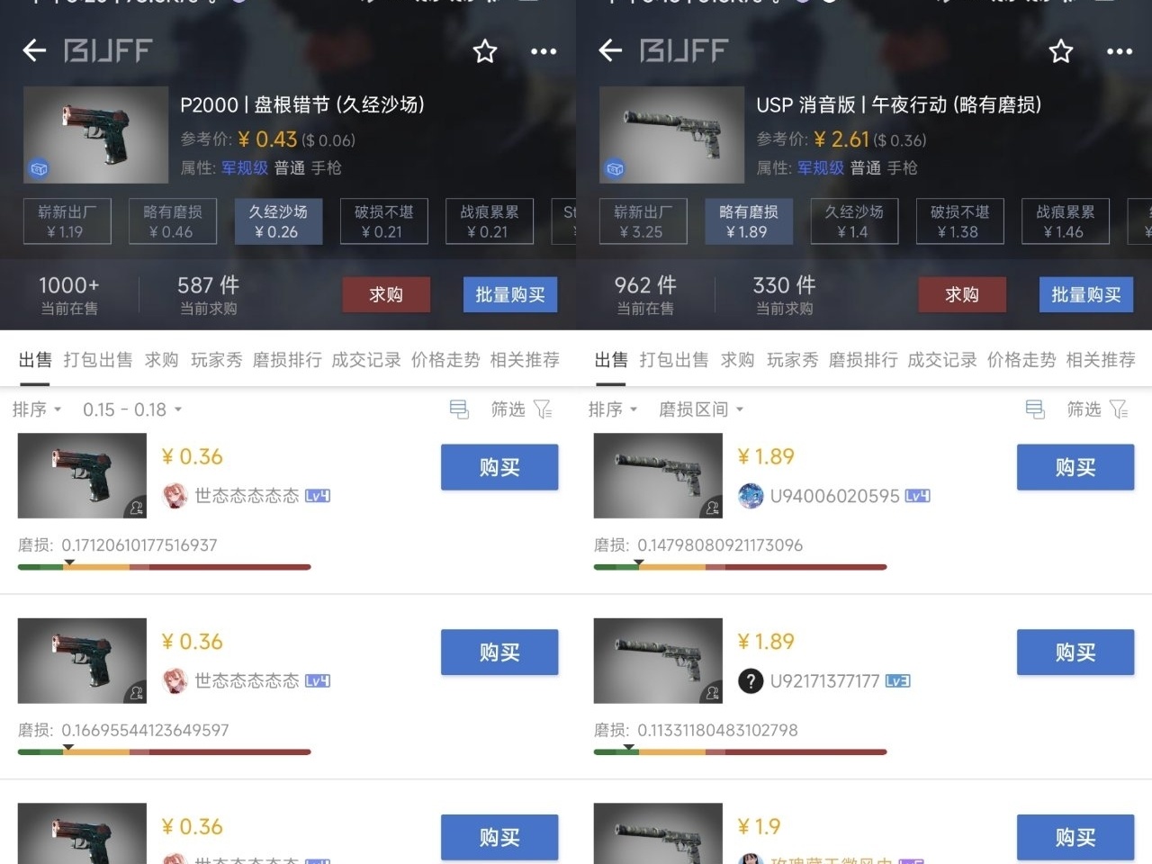Screen dimensions: 1152x864
Task: Open the 价格走势 tab on the USP page
Action: 1021,360
